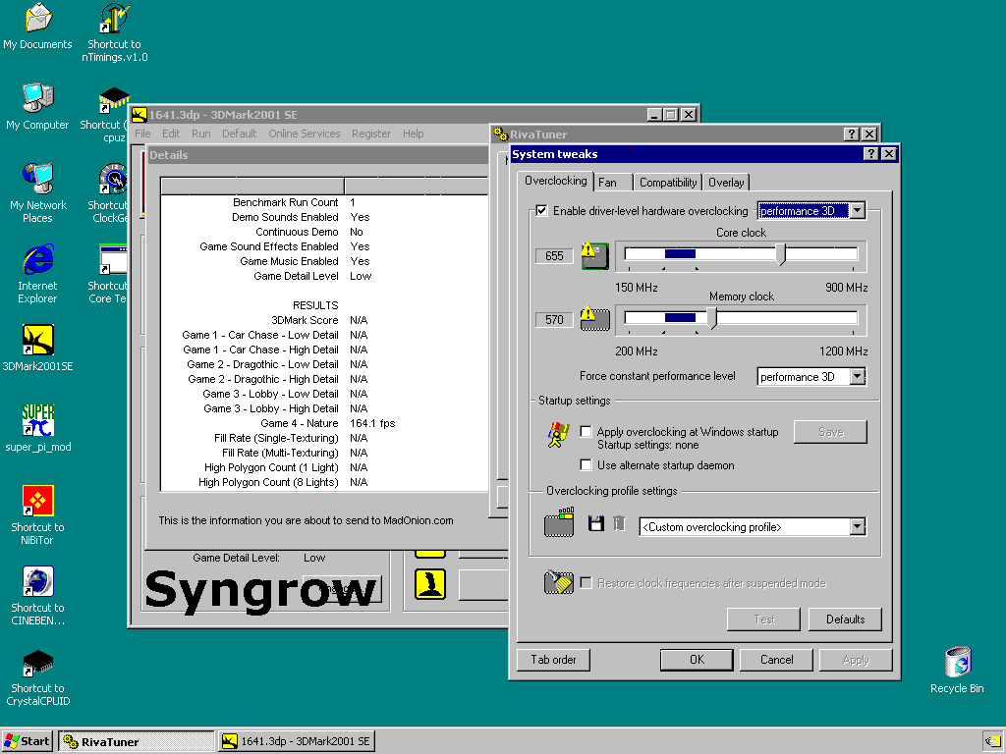This screenshot has width=1006, height=754.
Task: Click Cancel in System tweaks
Action: coord(776,660)
